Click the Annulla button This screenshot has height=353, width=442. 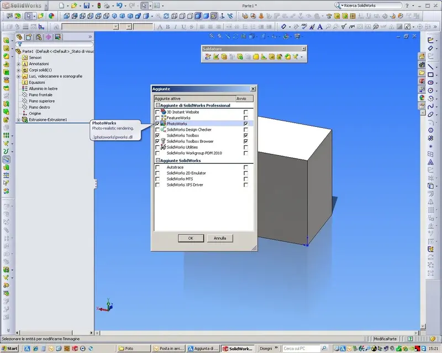point(220,238)
